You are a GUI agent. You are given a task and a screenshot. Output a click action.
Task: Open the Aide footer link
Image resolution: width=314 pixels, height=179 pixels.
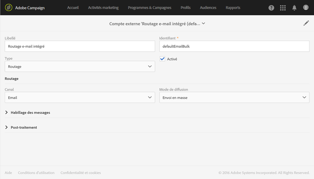coord(8,173)
